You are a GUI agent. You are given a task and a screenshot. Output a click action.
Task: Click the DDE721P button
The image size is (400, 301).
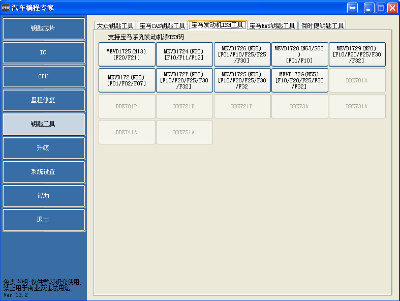point(242,106)
